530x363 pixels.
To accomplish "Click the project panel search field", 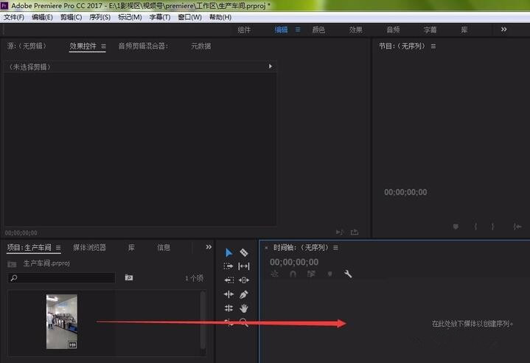I will 62,278.
